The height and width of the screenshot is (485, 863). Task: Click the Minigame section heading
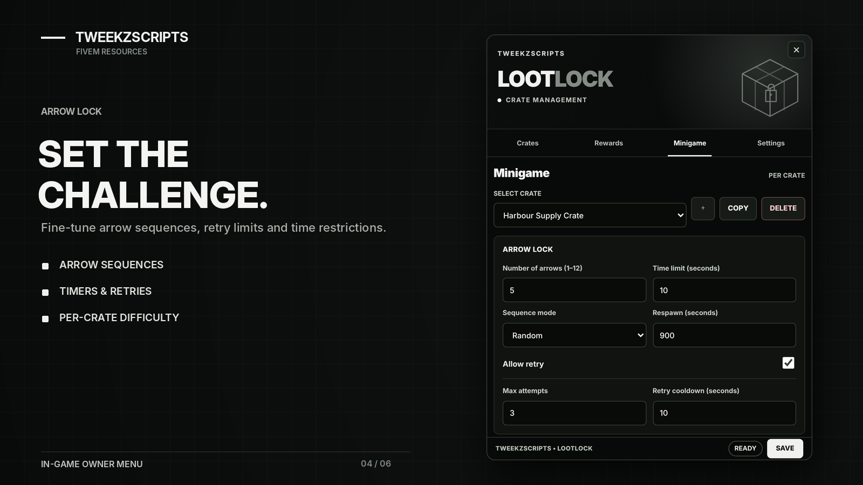(522, 173)
